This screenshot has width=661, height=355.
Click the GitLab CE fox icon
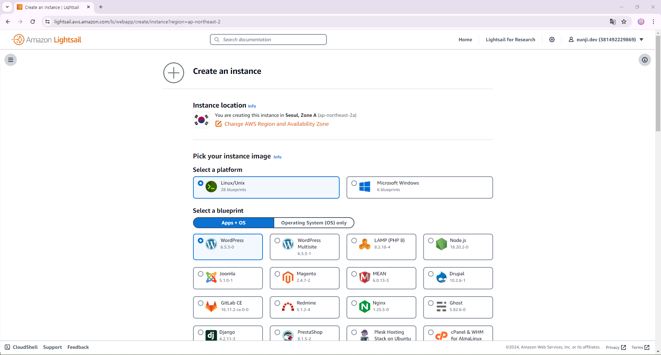[x=211, y=306]
